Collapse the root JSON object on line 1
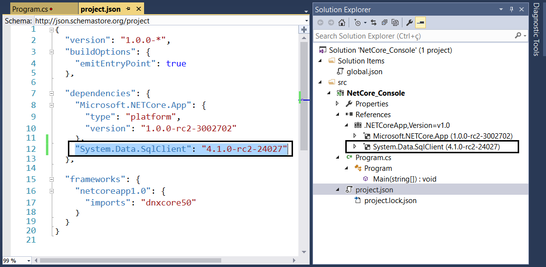 [x=52, y=30]
